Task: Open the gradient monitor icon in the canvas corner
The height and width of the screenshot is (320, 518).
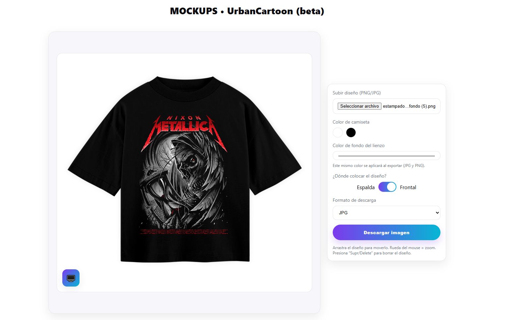Action: [x=71, y=278]
